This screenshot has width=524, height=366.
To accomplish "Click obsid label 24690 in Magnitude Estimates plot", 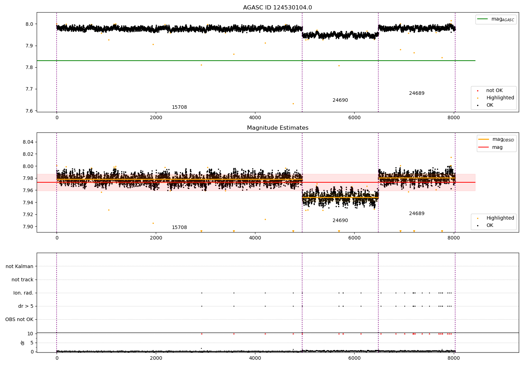I will coord(340,221).
